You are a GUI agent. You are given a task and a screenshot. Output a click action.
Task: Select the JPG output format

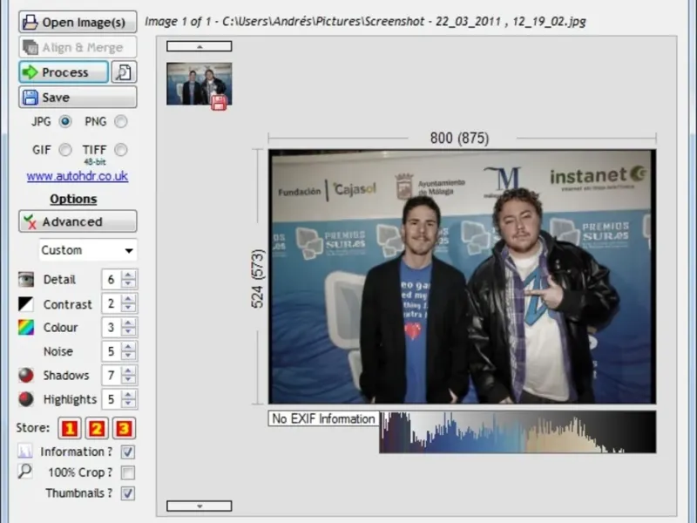pyautogui.click(x=65, y=121)
